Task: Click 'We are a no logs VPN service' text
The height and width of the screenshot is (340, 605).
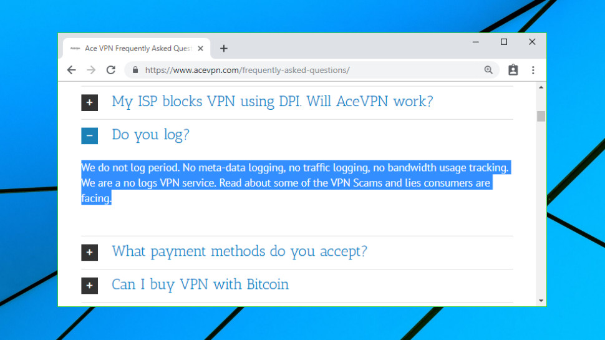Action: coord(148,183)
